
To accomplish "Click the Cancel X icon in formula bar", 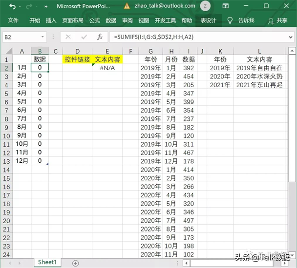I will pos(68,37).
